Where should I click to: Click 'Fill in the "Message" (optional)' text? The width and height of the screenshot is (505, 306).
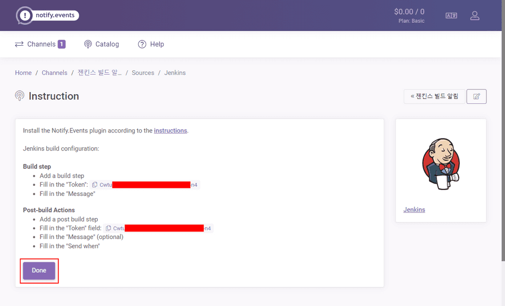click(81, 237)
